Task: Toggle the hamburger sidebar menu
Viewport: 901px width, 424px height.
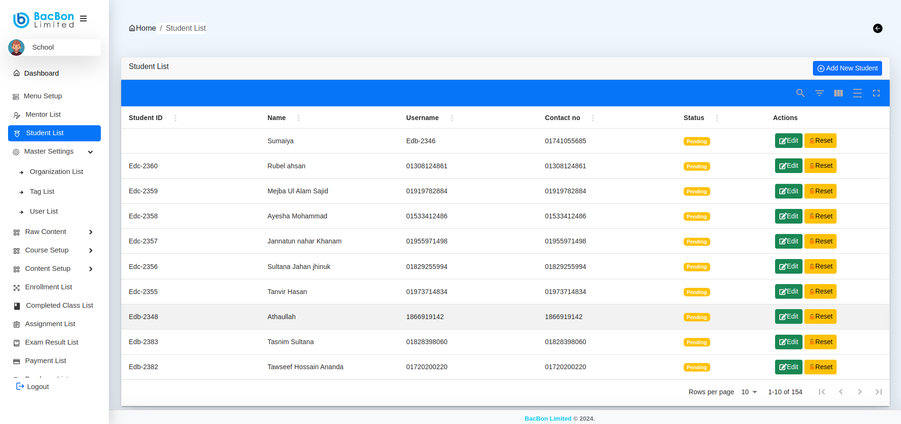Action: 83,19
